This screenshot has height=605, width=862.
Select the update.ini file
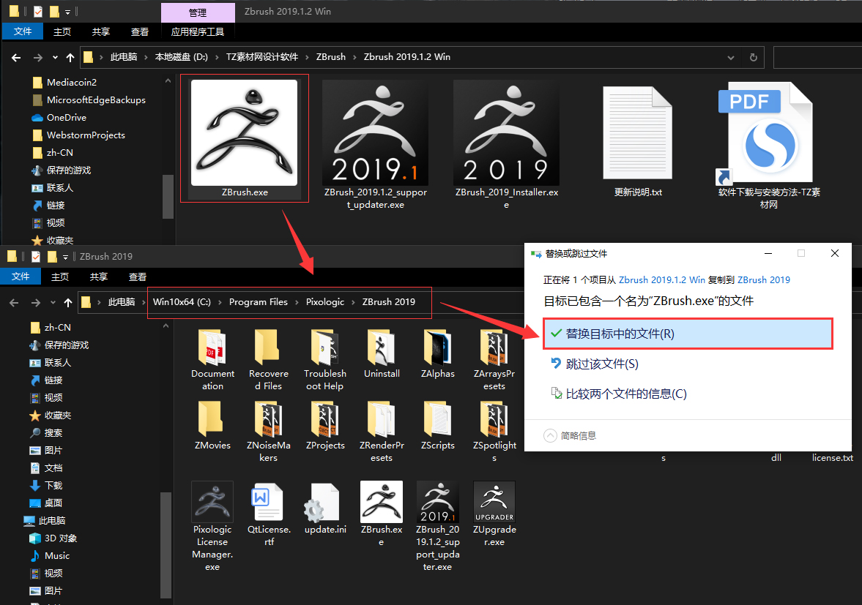pos(325,508)
